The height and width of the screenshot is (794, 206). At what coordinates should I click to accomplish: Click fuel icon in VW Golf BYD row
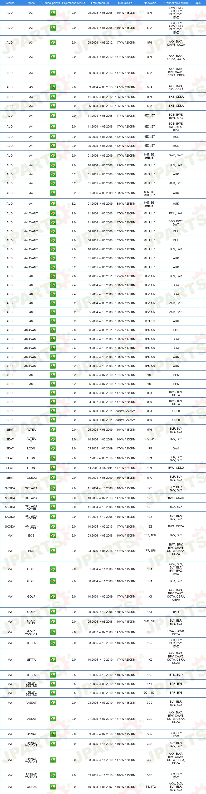[x=53, y=612]
